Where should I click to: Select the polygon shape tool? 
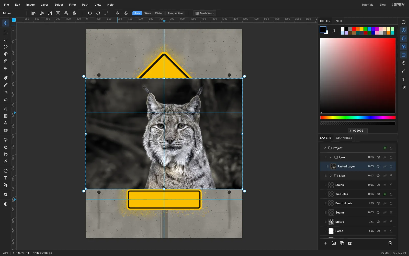click(6, 171)
